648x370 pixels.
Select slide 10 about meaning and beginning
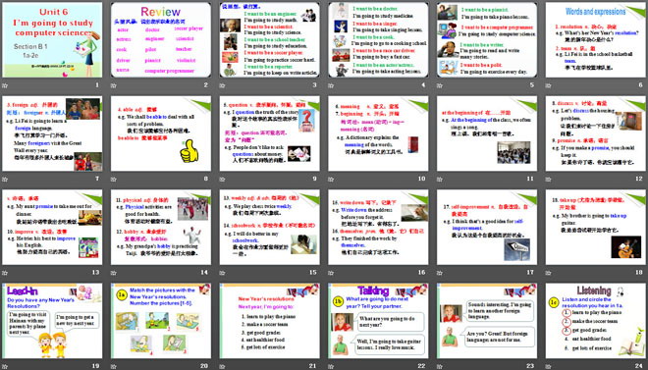(x=378, y=133)
